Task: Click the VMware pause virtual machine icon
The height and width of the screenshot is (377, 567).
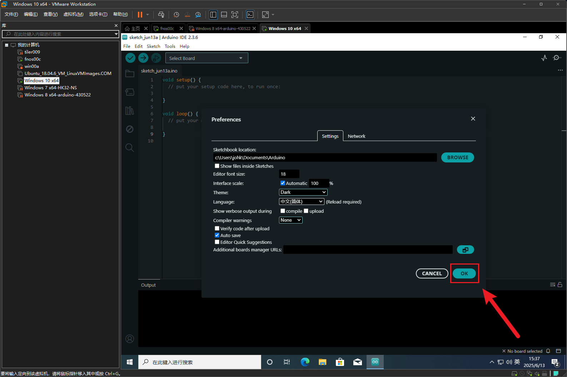Action: (x=140, y=15)
